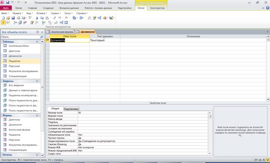Open the red Файл backstage tab
Image resolution: width=270 pixels, height=163 pixels.
click(x=6, y=8)
